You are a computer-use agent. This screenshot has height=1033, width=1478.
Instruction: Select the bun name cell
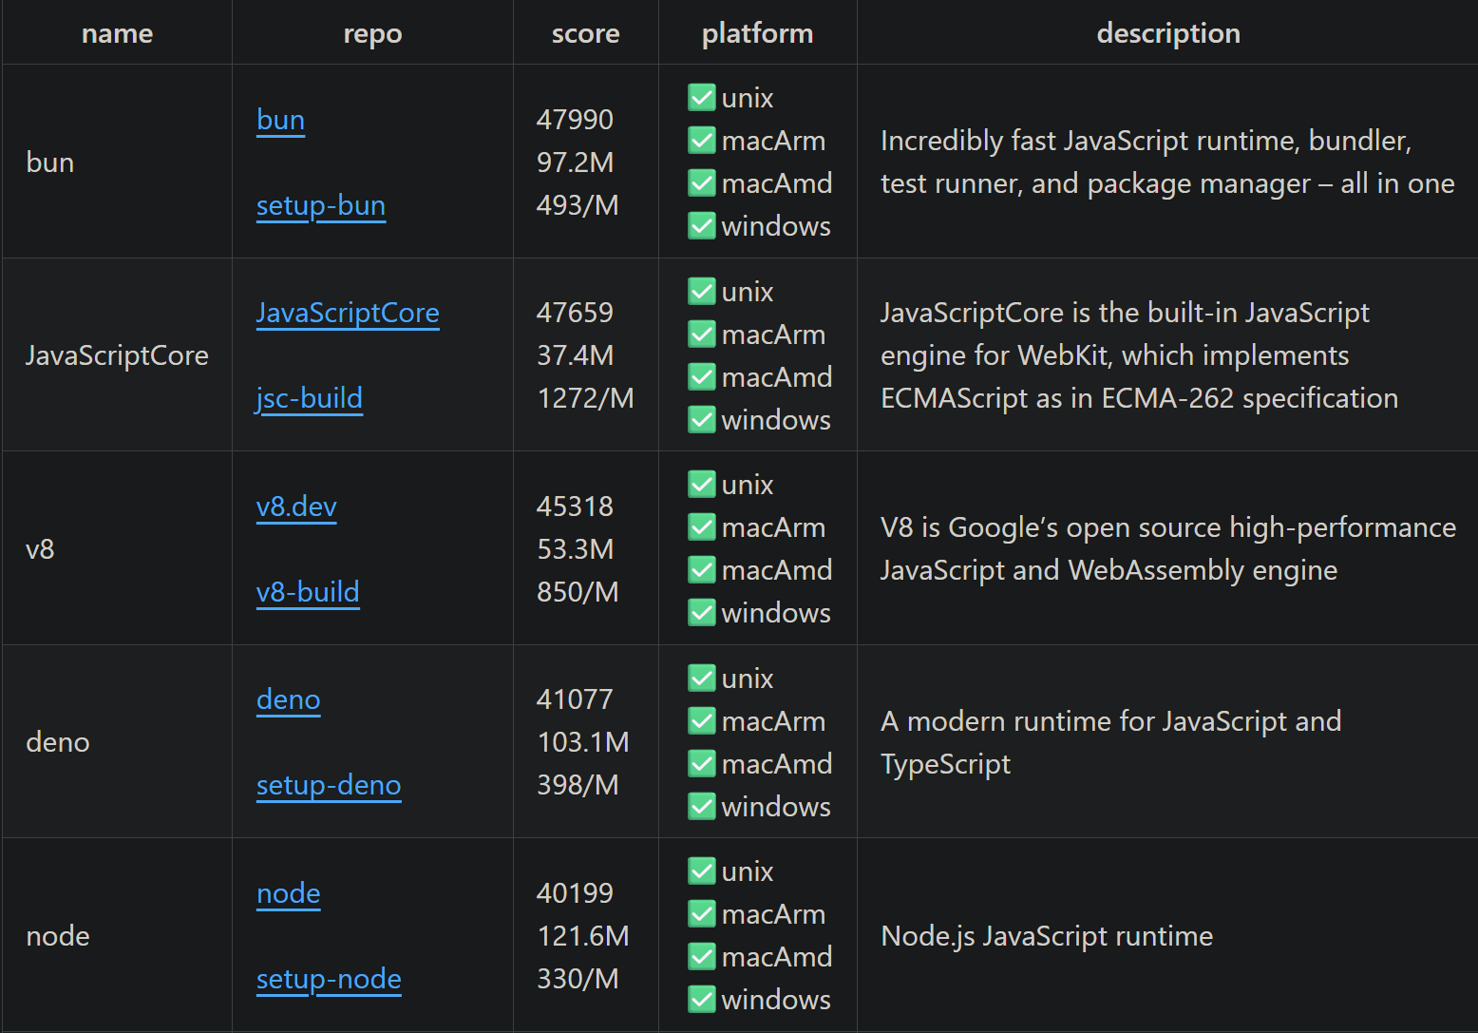pos(117,162)
